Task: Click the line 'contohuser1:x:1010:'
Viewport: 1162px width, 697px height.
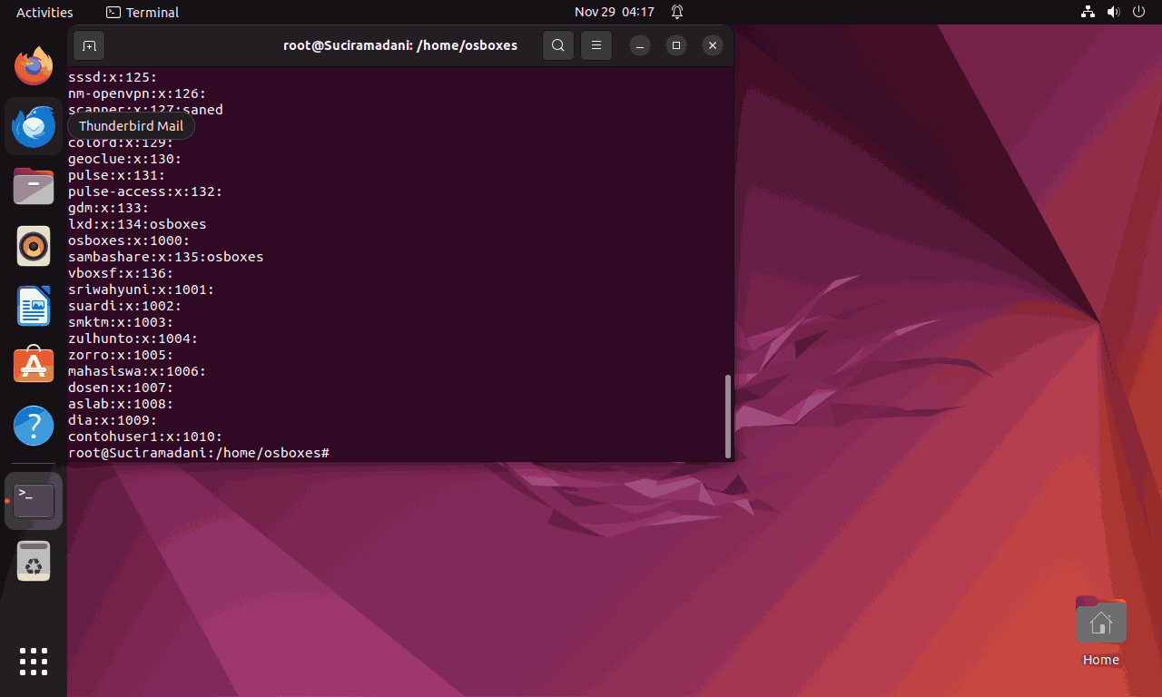Action: pos(145,437)
